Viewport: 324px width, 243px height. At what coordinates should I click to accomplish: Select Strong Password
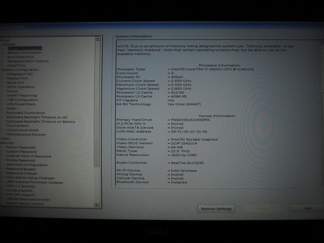coord(21,160)
